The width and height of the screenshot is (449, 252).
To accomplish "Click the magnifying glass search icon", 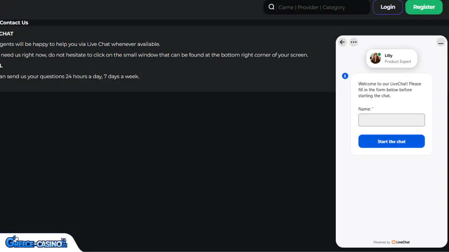I will point(272,7).
